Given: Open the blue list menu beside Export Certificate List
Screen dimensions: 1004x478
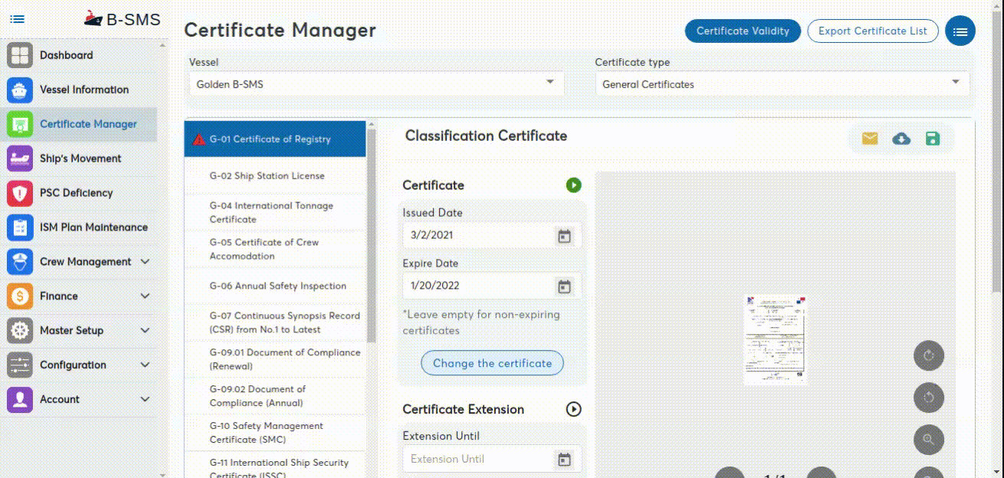Looking at the screenshot, I should coord(960,31).
